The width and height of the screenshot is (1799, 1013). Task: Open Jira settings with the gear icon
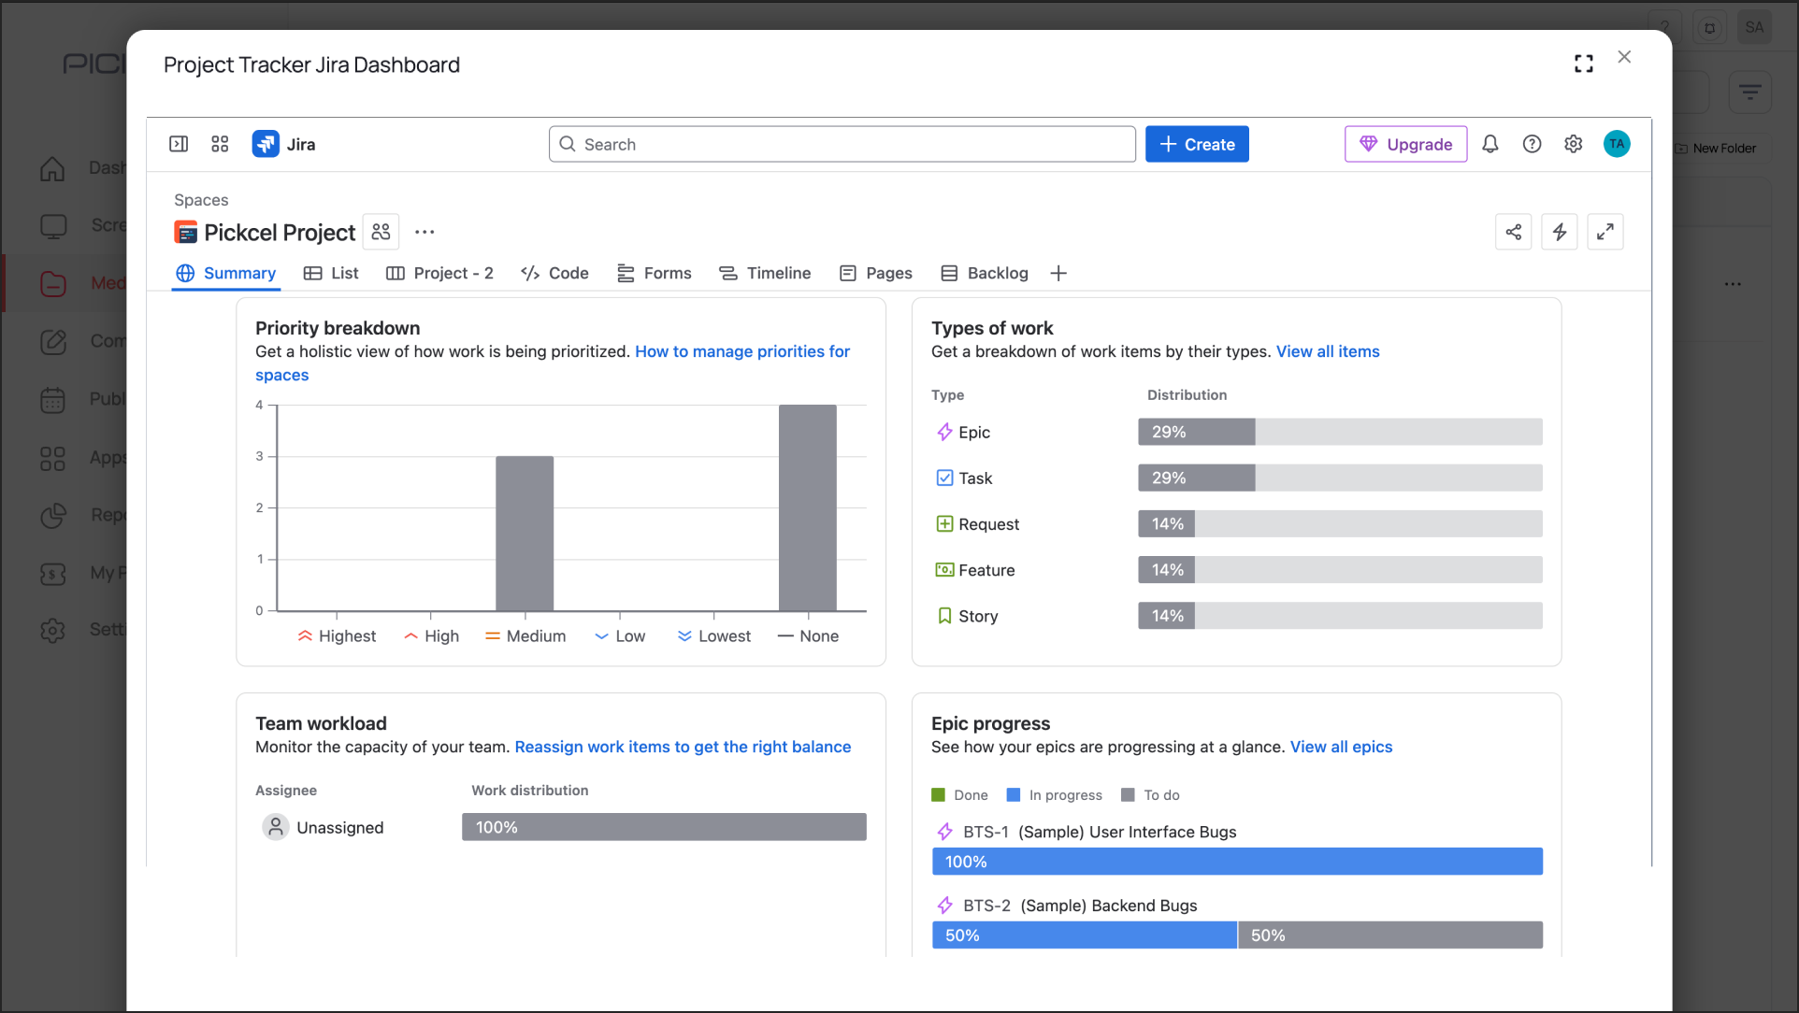coord(1573,143)
